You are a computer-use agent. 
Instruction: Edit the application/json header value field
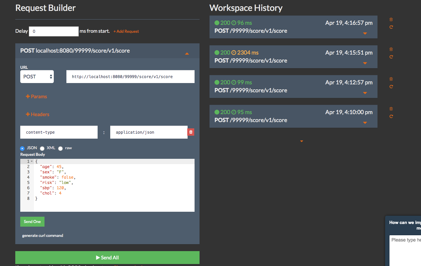tap(149, 132)
